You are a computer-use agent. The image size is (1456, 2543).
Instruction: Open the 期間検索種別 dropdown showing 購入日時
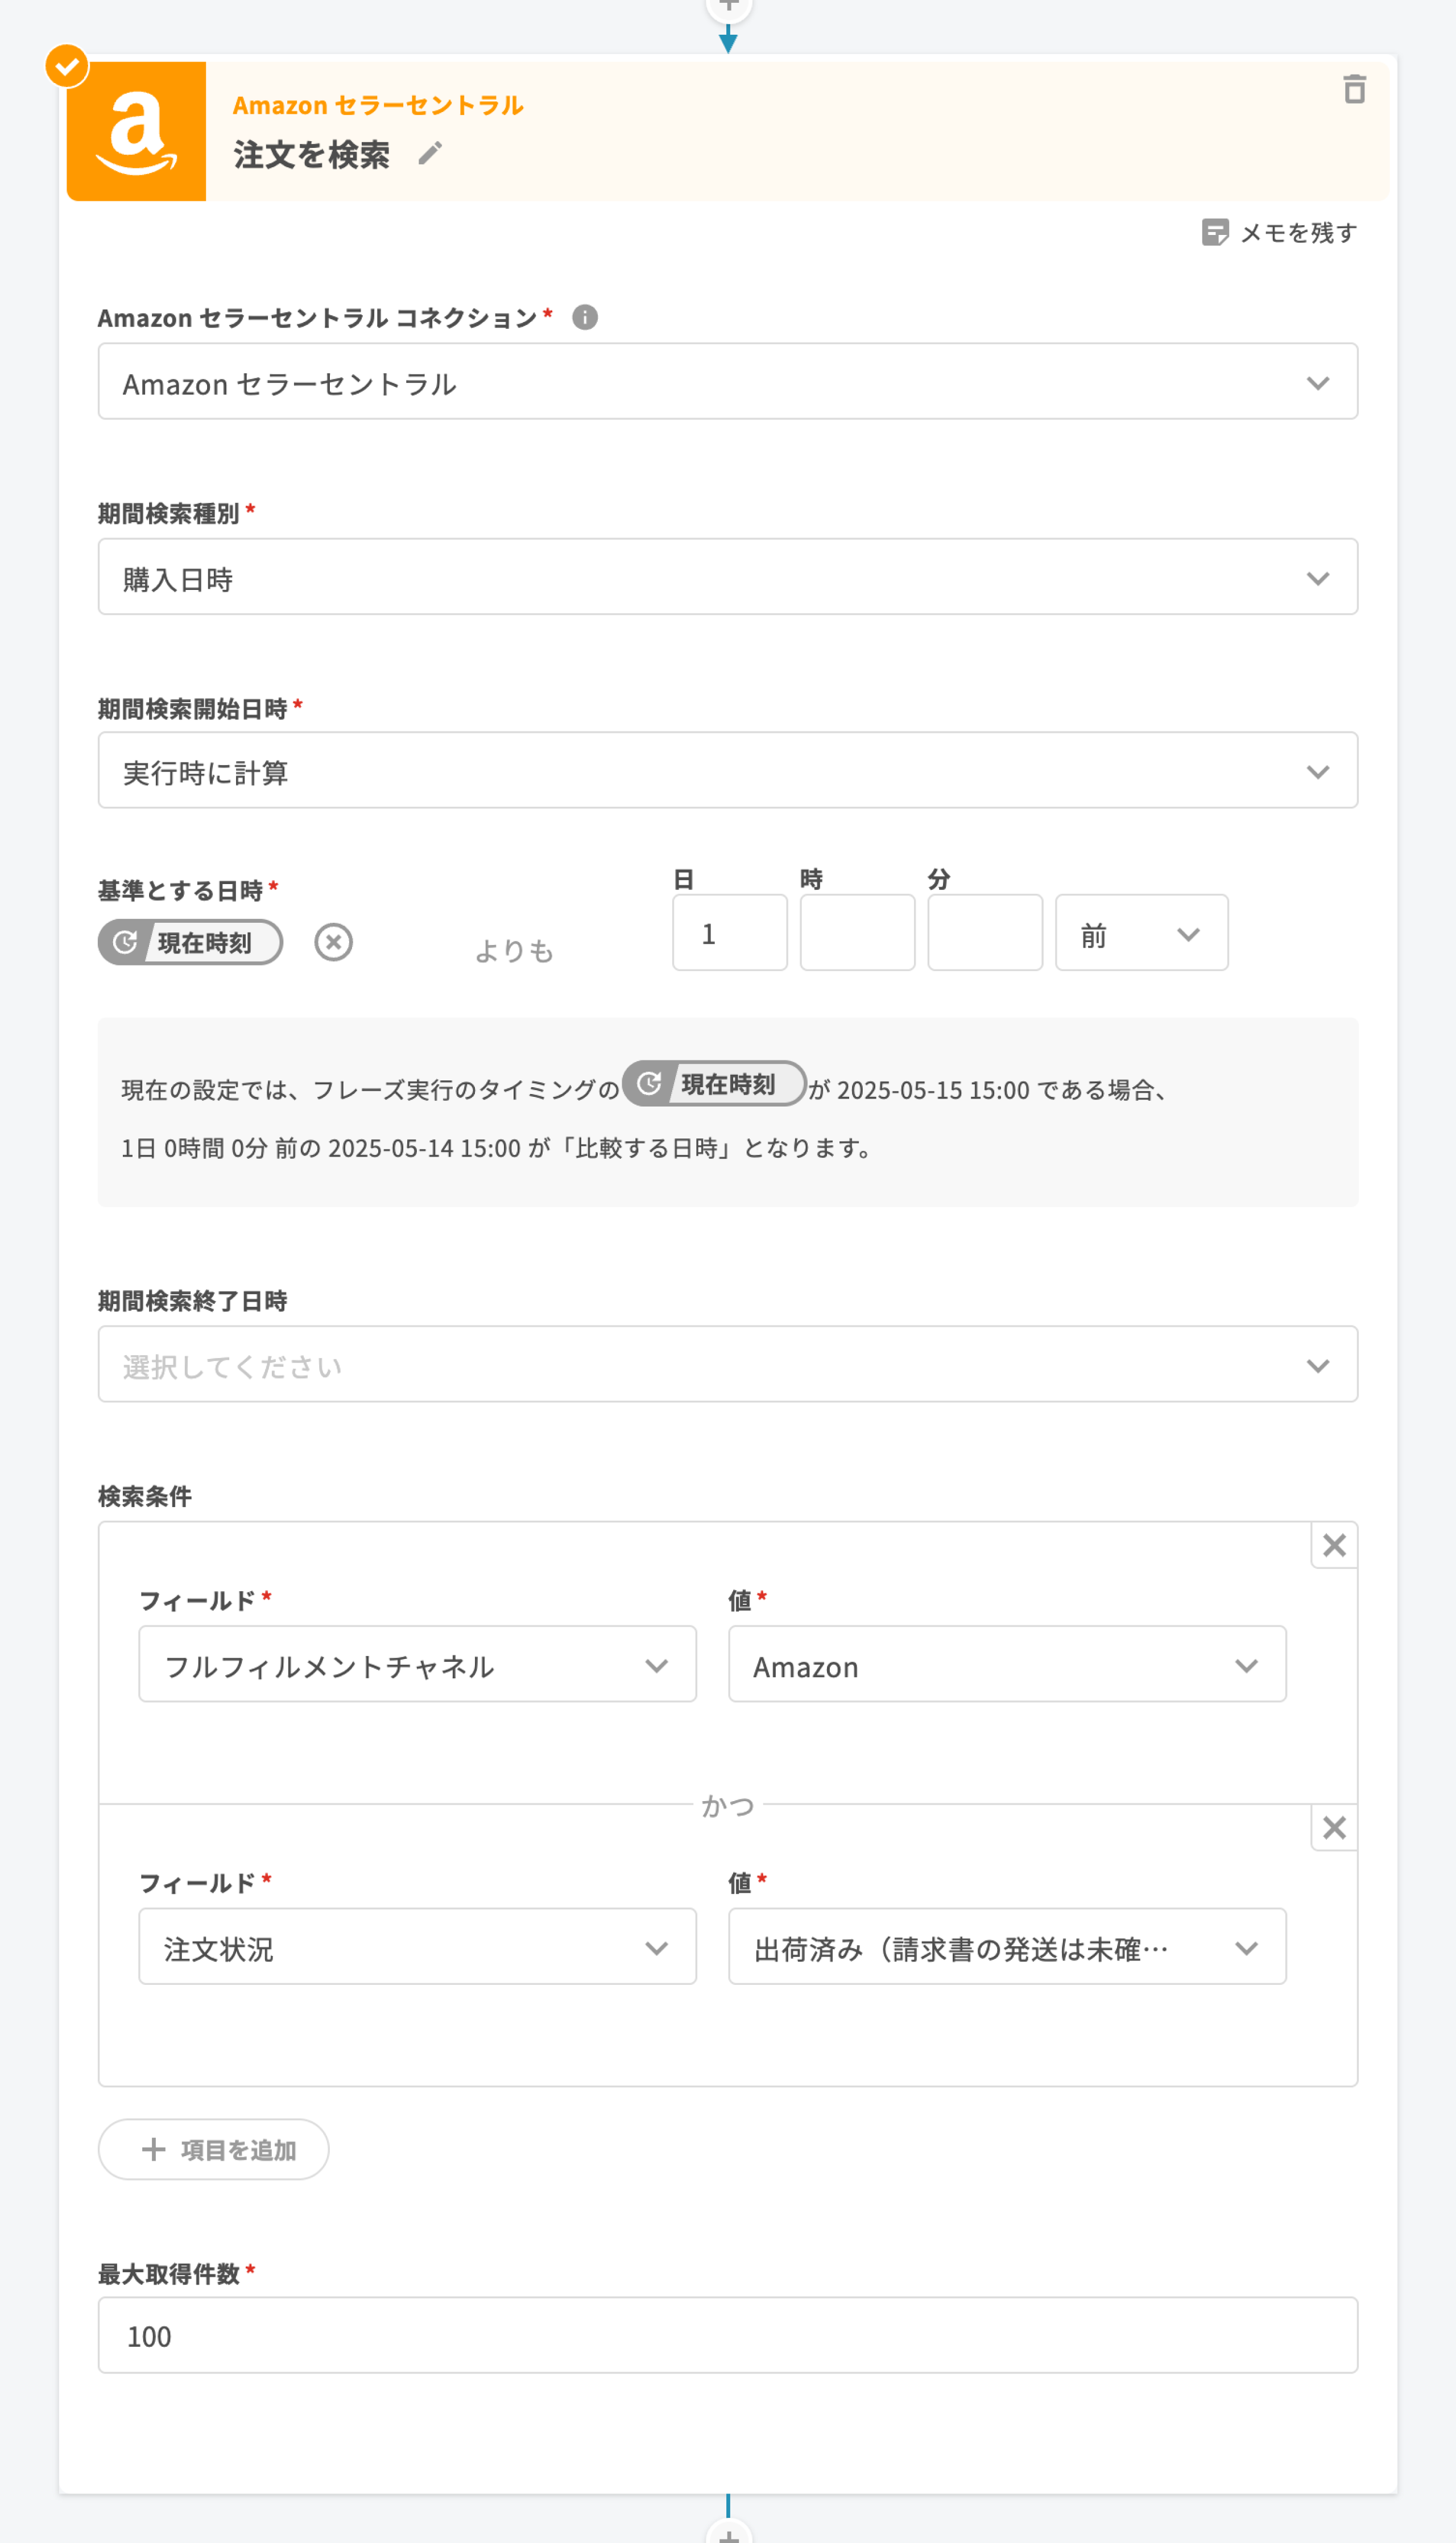coord(727,577)
